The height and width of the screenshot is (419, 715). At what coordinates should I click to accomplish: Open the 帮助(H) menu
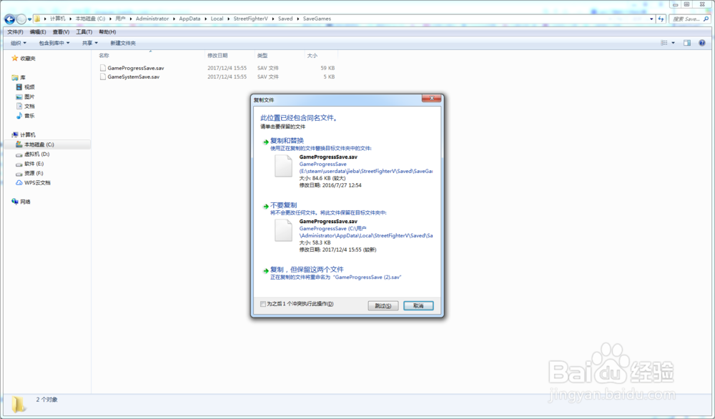point(107,32)
